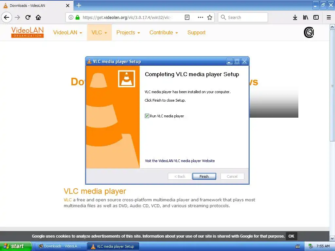The width and height of the screenshot is (335, 251).
Task: Click the VLC media player heading text
Action: coord(95,191)
